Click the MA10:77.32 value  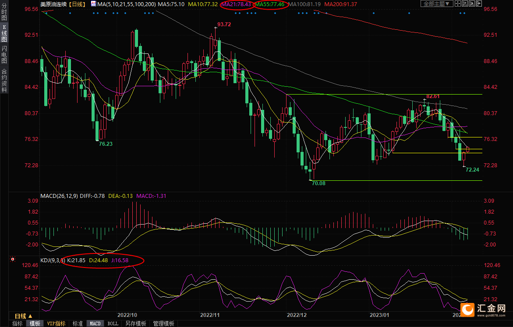(203, 4)
